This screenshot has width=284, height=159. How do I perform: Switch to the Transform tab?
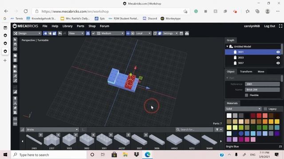tap(246, 72)
